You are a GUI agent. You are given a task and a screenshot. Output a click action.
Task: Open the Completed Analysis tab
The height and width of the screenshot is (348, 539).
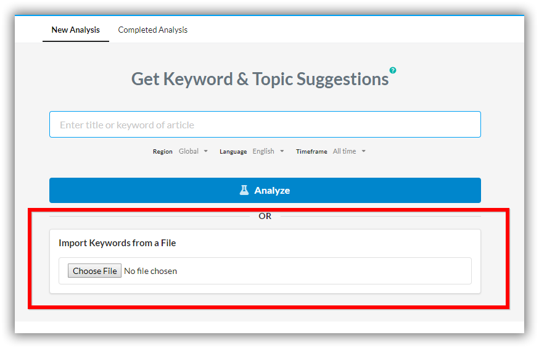(152, 30)
